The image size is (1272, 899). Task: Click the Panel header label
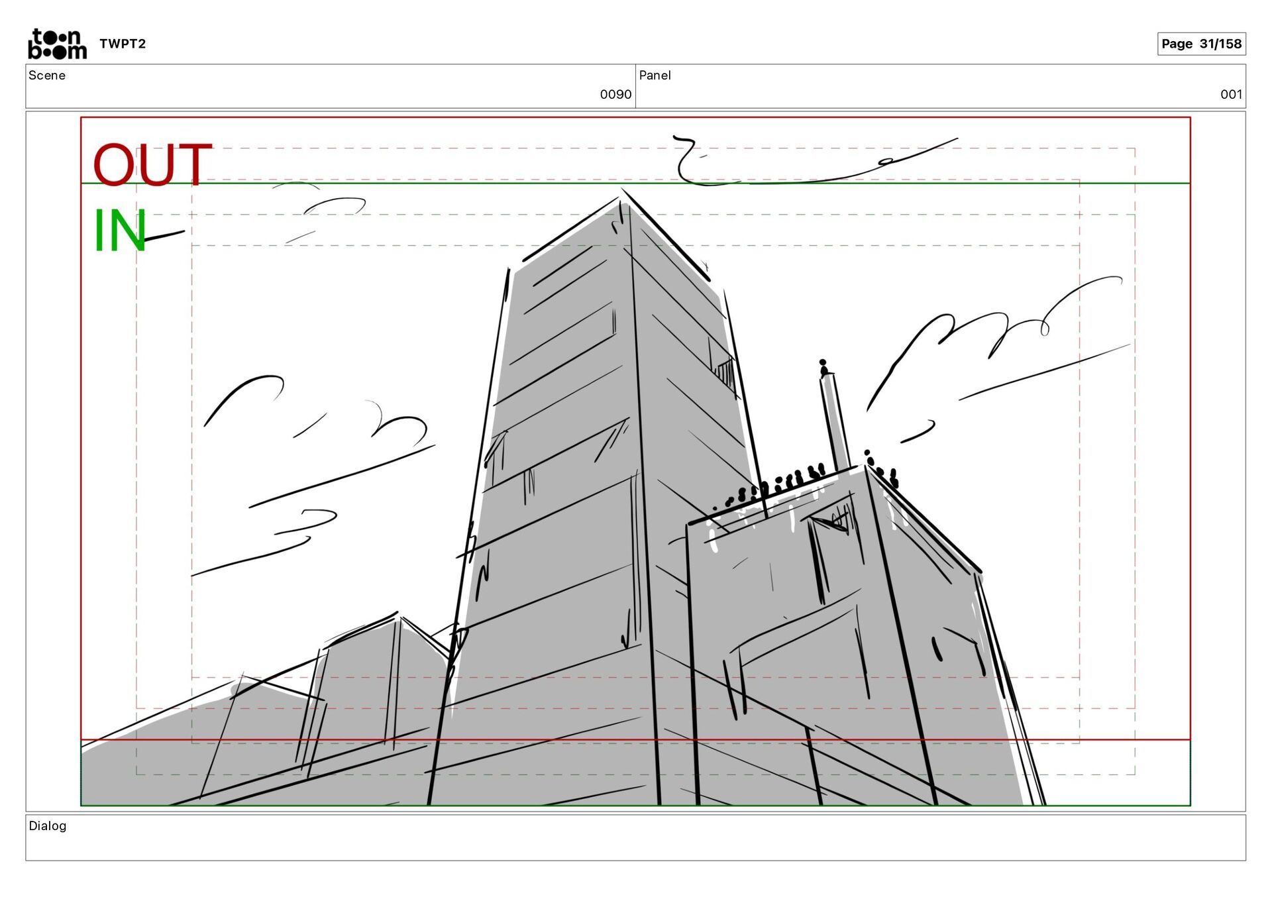[655, 76]
